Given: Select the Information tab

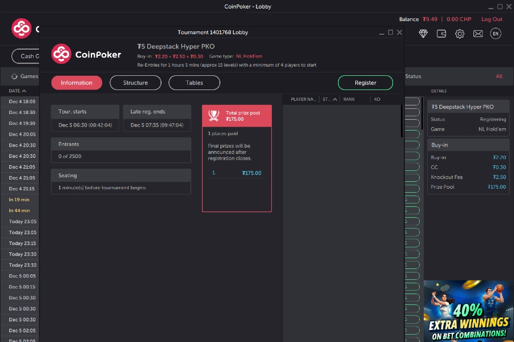Looking at the screenshot, I should pos(77,82).
